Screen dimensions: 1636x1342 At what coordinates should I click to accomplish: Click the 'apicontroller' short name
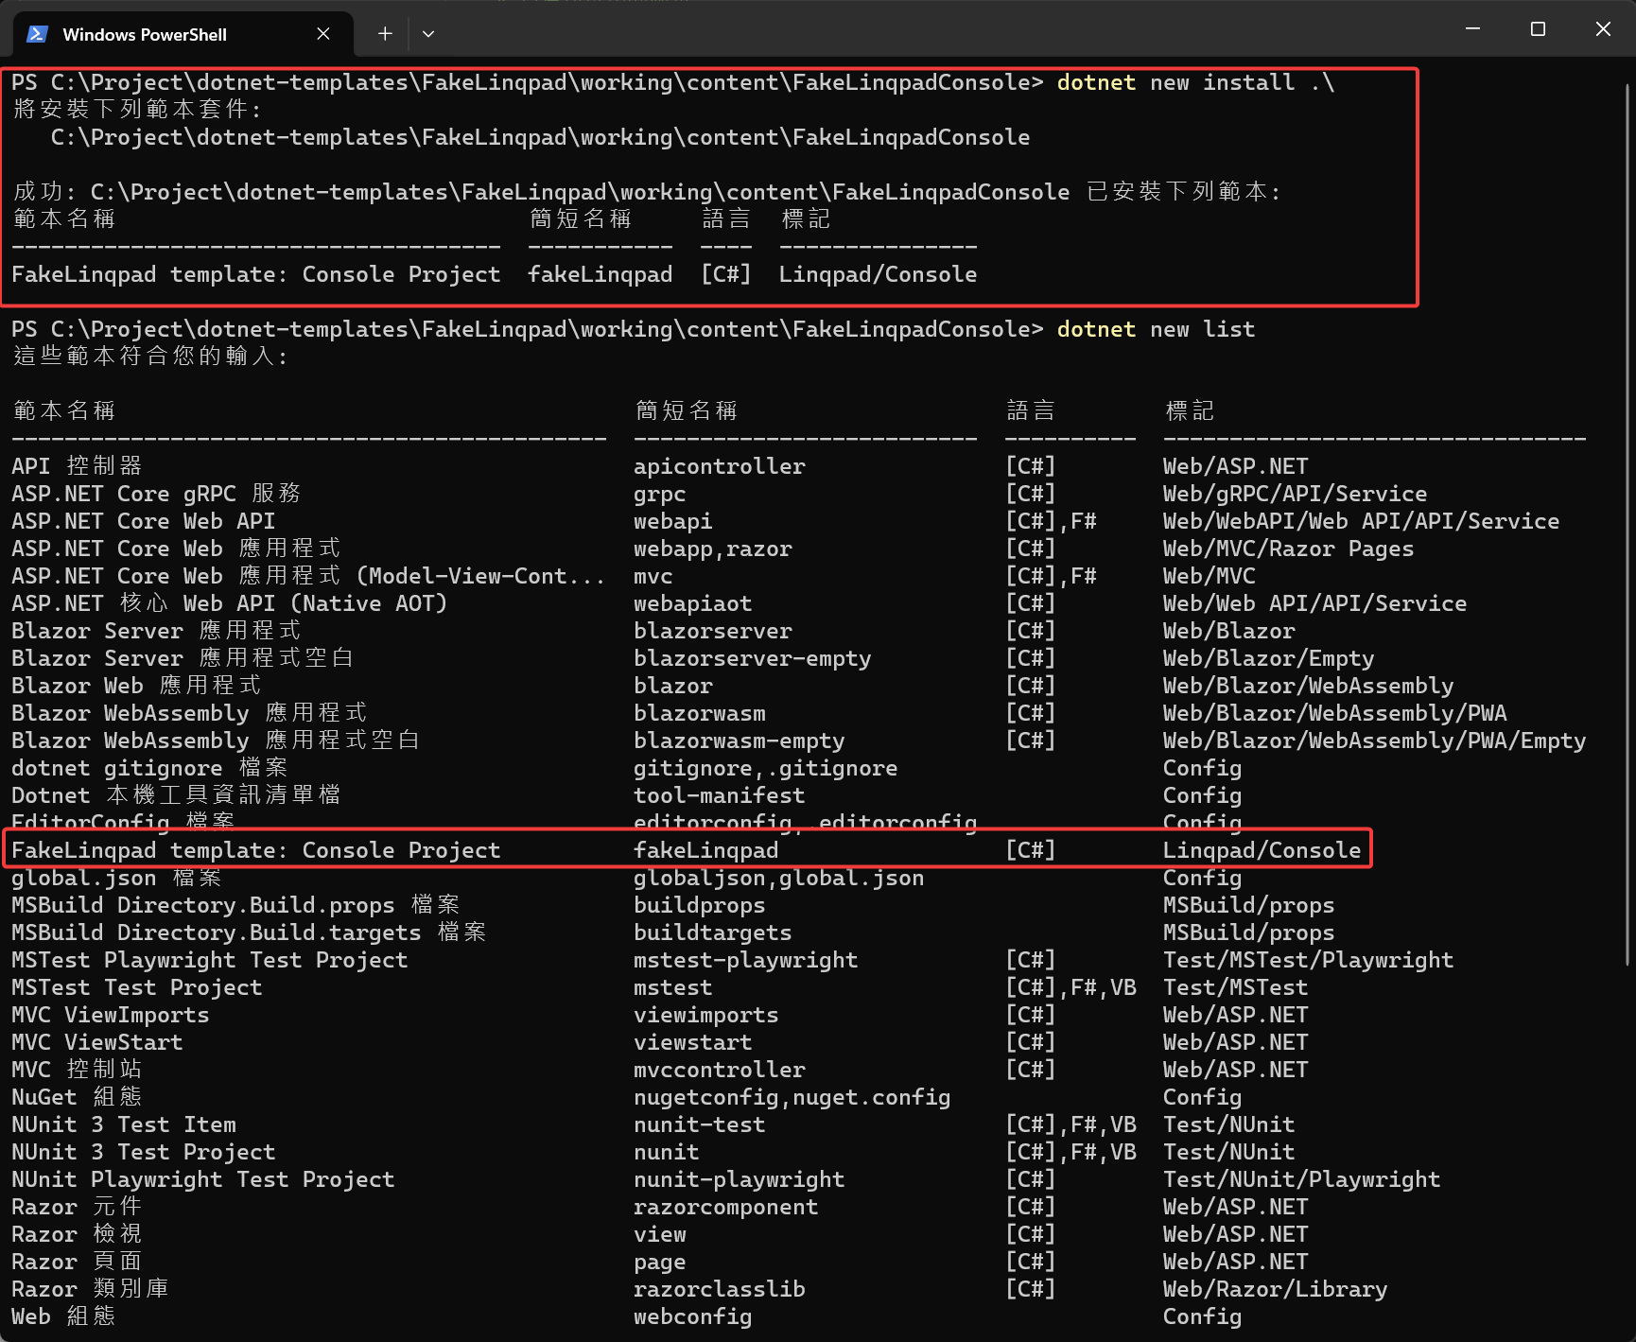click(719, 466)
